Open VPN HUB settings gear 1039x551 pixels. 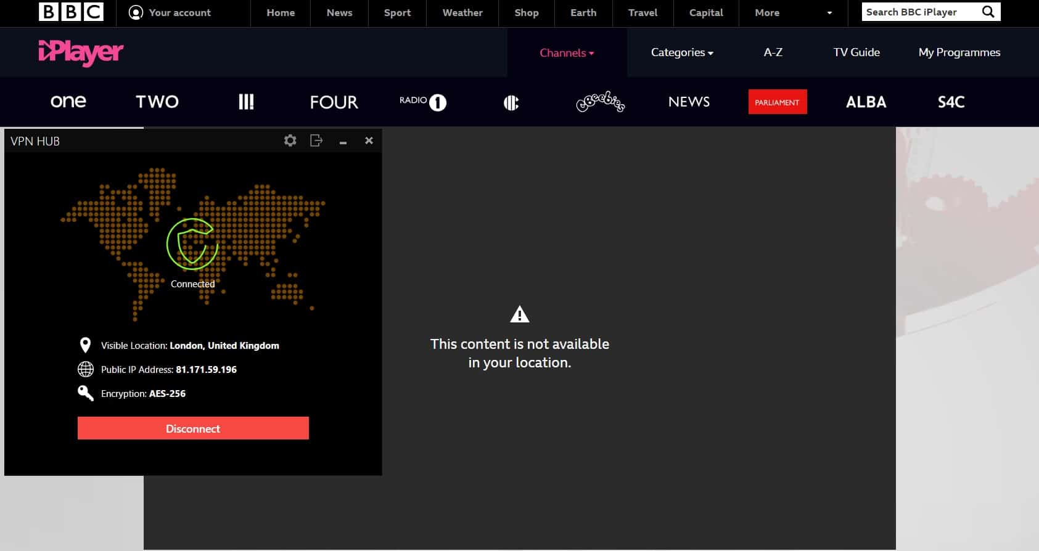(x=290, y=141)
